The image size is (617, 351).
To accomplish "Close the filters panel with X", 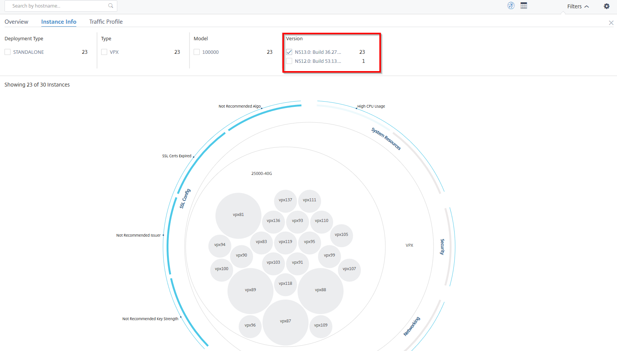I will (611, 23).
